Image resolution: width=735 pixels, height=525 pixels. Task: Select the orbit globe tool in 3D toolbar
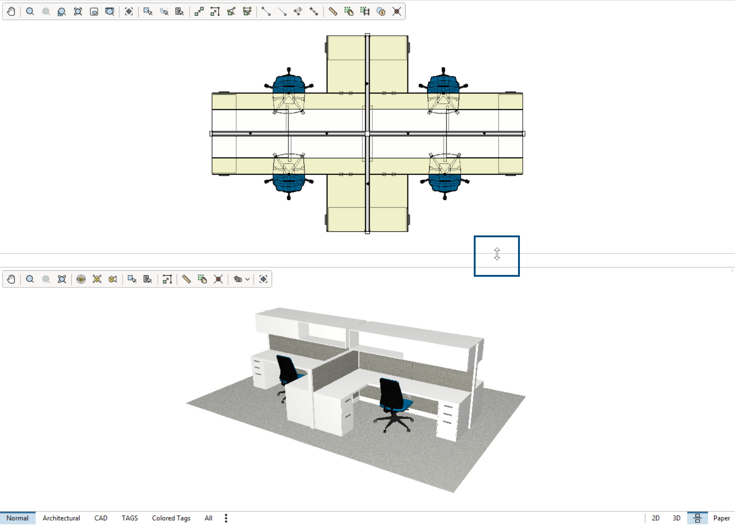(x=80, y=279)
